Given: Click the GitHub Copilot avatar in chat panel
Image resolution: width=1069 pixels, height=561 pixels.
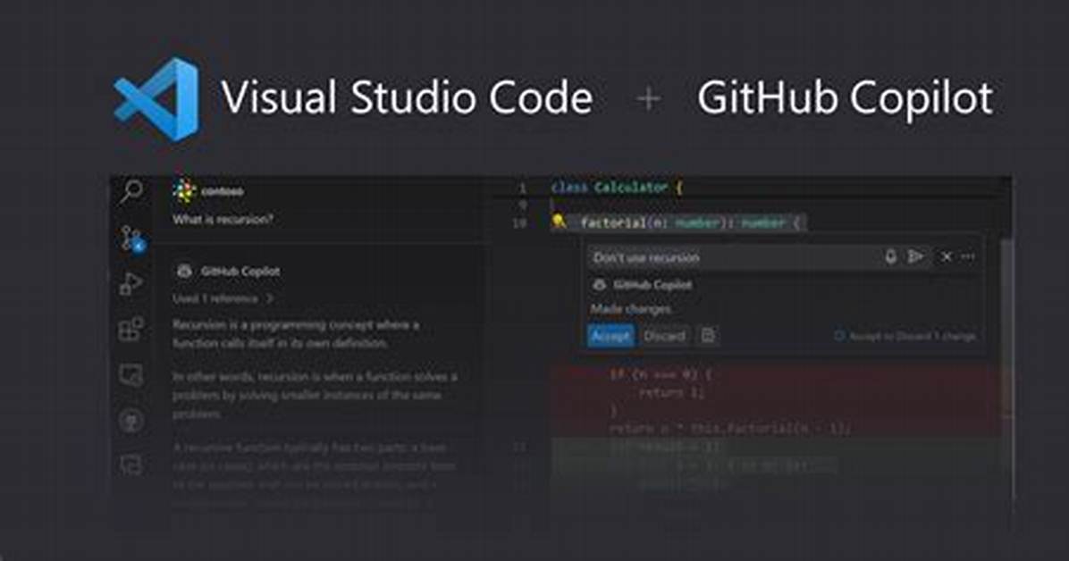Looking at the screenshot, I should pyautogui.click(x=184, y=271).
